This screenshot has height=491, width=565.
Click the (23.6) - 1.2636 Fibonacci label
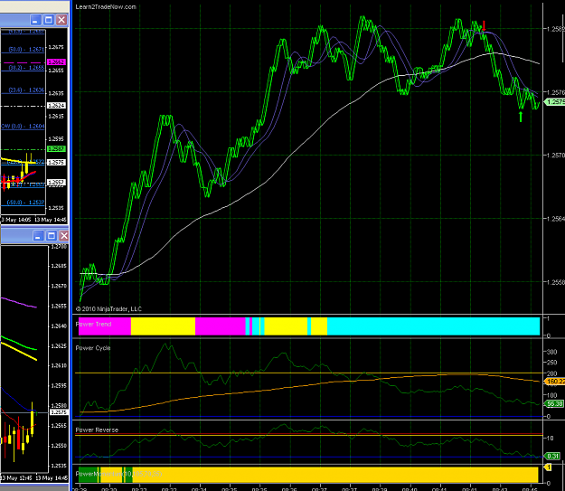(26, 90)
